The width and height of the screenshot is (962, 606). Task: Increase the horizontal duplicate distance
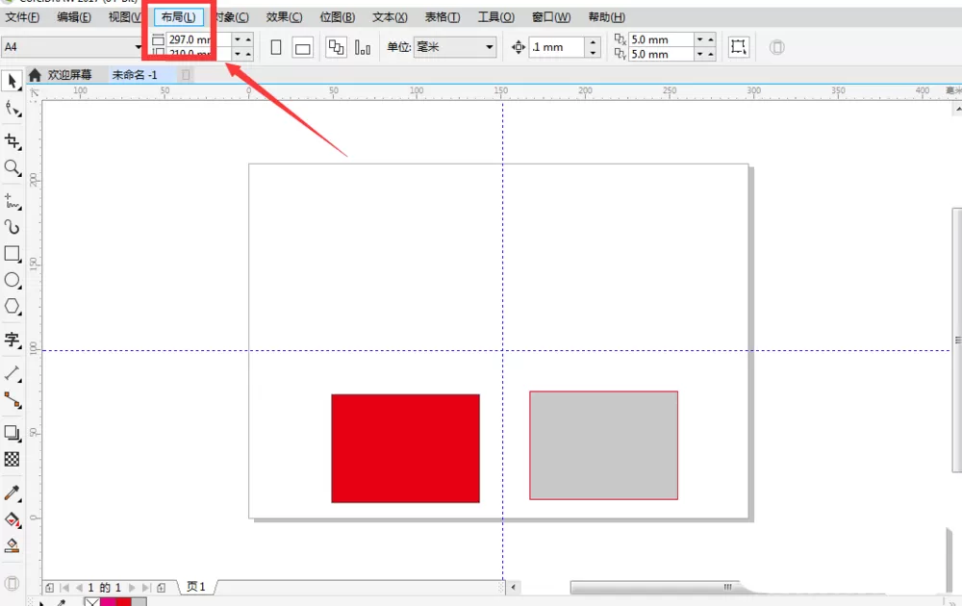coord(711,39)
